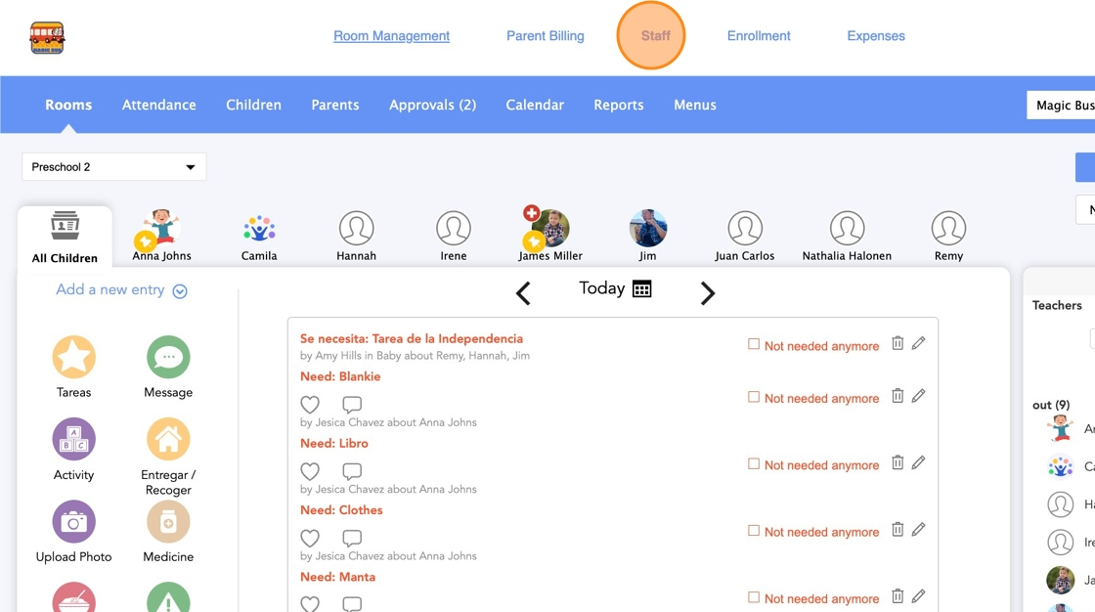Go to the previous day arrow
This screenshot has width=1095, height=612.
[523, 292]
